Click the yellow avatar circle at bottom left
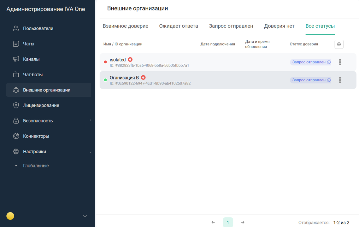The image size is (359, 227). tap(10, 216)
